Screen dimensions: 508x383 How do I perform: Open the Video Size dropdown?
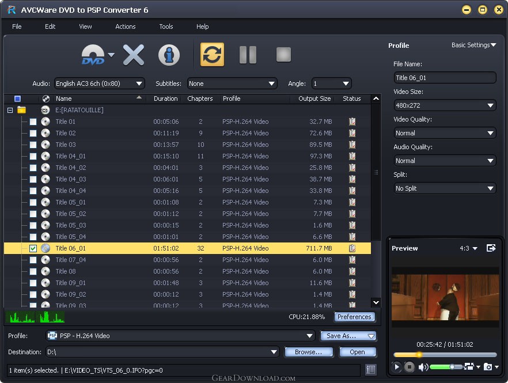445,105
